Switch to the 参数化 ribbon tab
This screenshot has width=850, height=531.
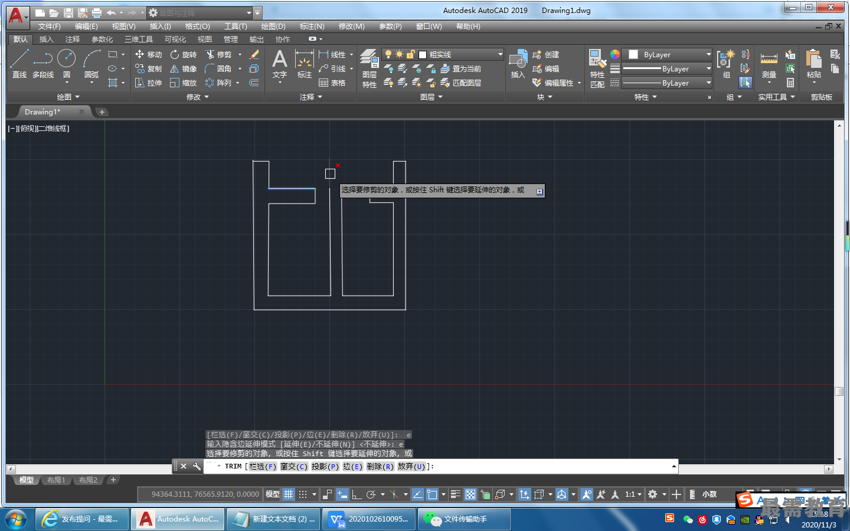[102, 40]
